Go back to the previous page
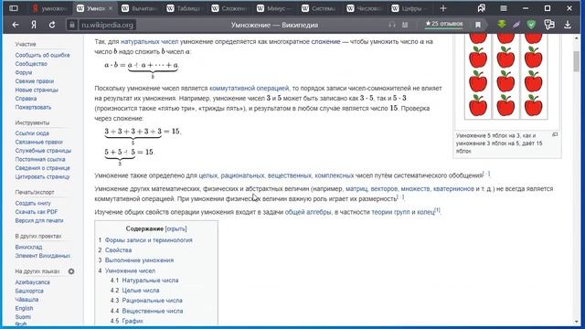The height and width of the screenshot is (329, 585). 16,25
